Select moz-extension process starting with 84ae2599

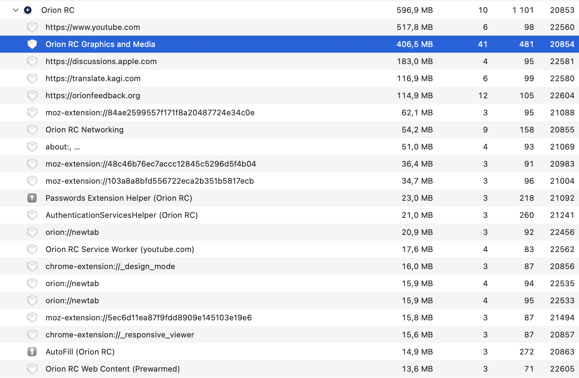click(150, 112)
